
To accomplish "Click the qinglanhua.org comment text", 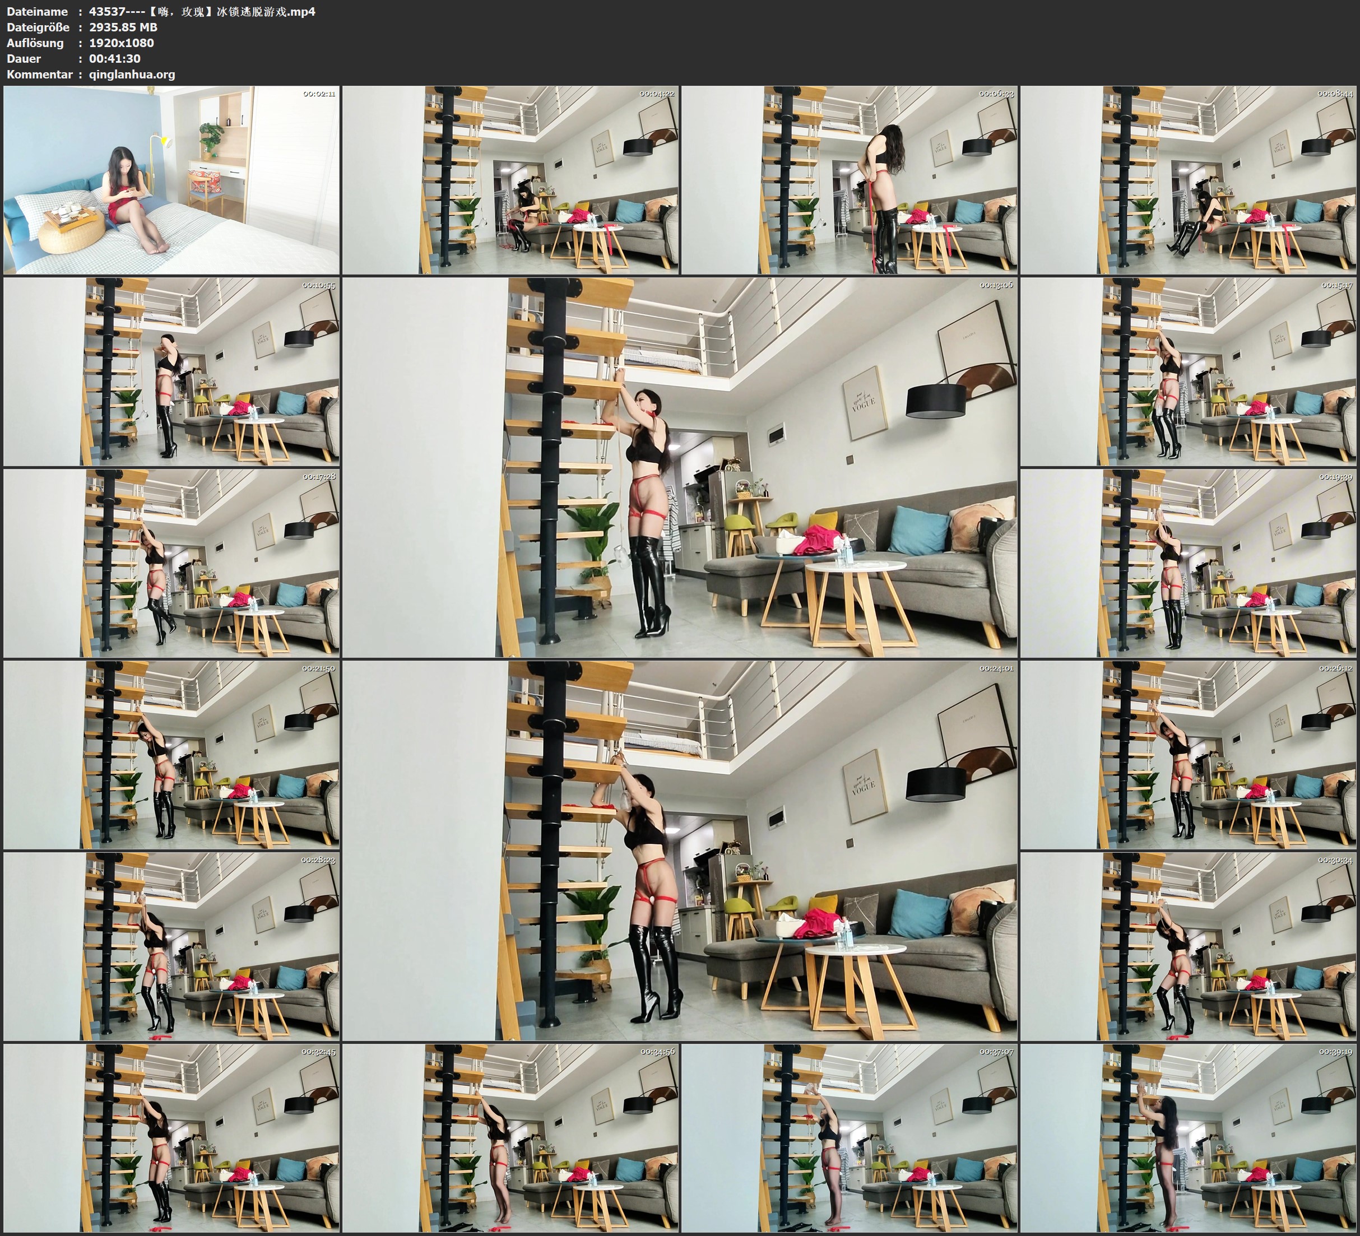I will [x=132, y=74].
